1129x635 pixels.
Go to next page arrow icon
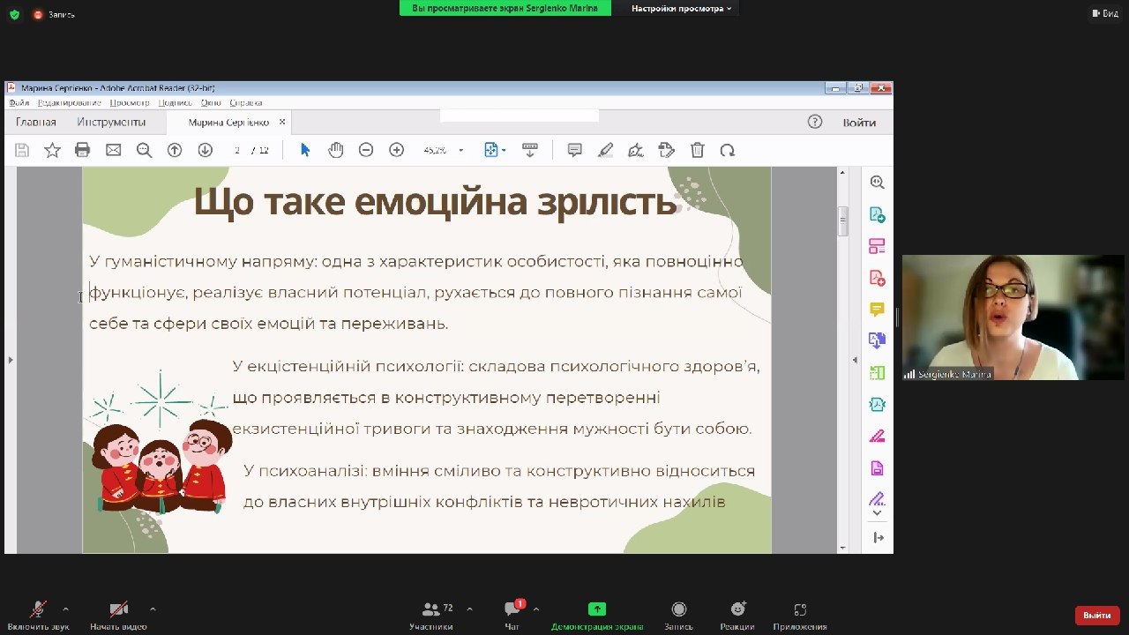(205, 150)
